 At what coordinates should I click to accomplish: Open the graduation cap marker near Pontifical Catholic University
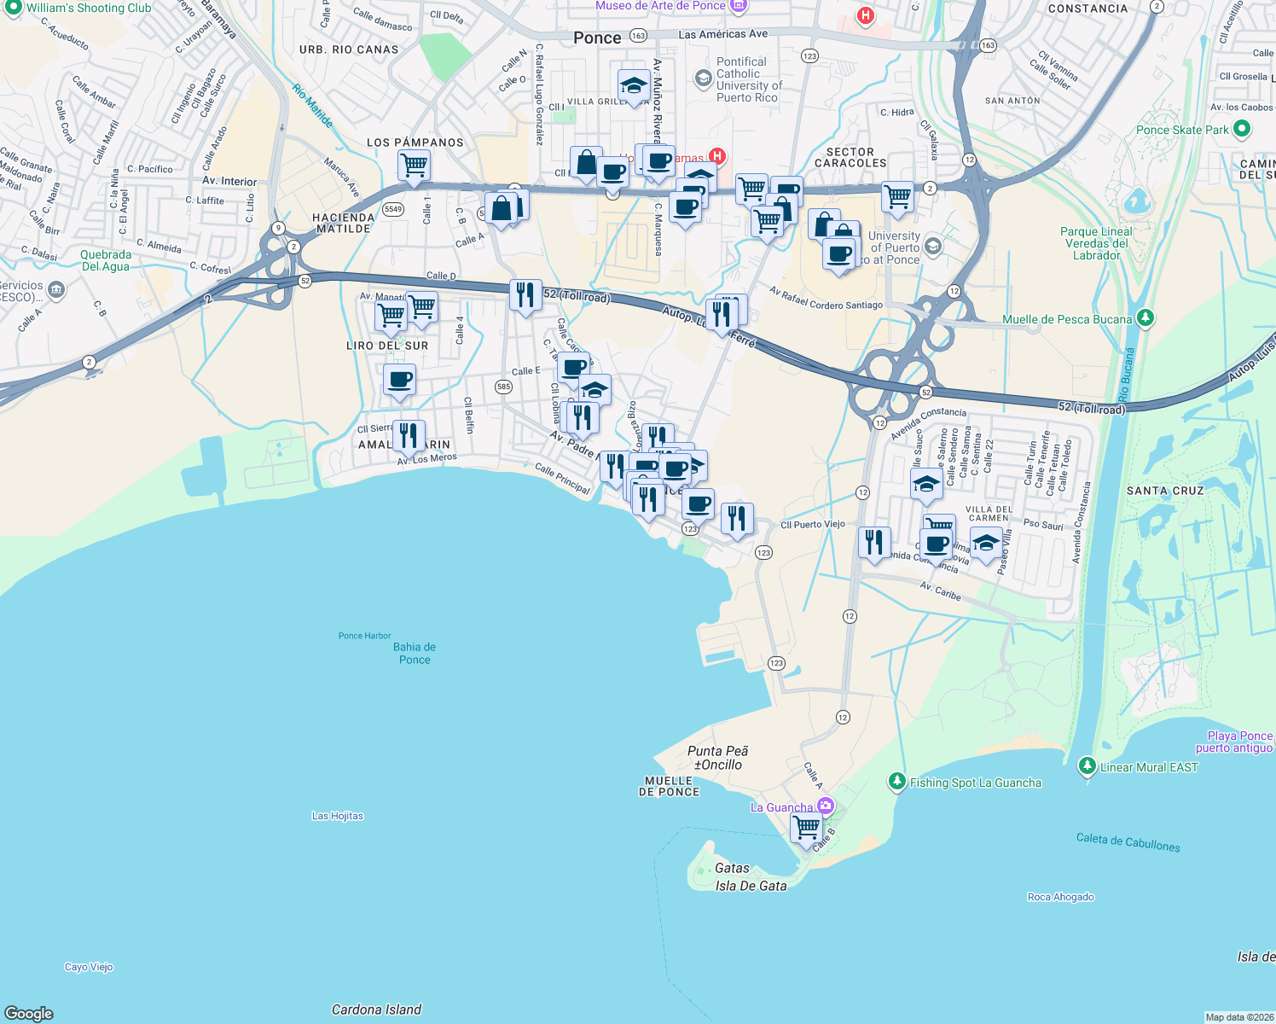tap(633, 85)
